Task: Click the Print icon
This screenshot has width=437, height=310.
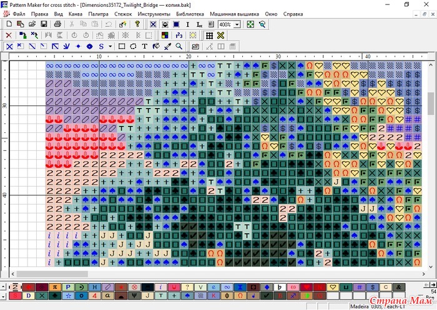Action: tap(57, 24)
